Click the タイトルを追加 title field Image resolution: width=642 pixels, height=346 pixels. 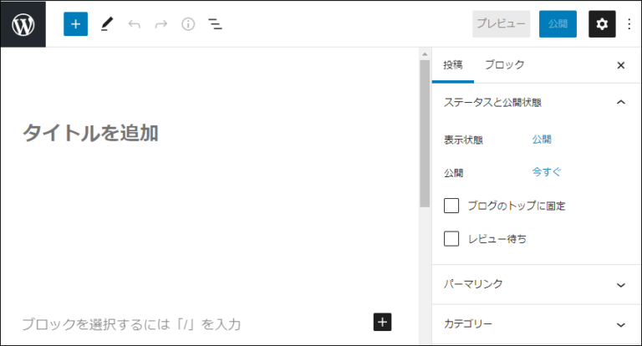(x=90, y=133)
